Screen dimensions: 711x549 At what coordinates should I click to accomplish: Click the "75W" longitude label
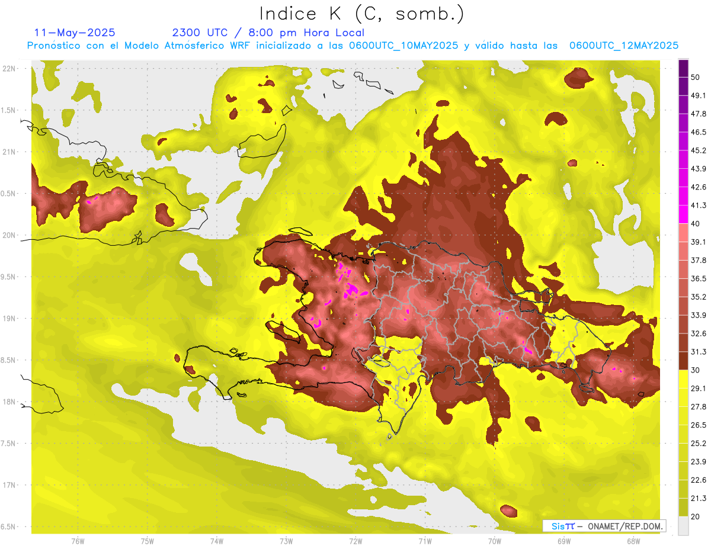[148, 541]
